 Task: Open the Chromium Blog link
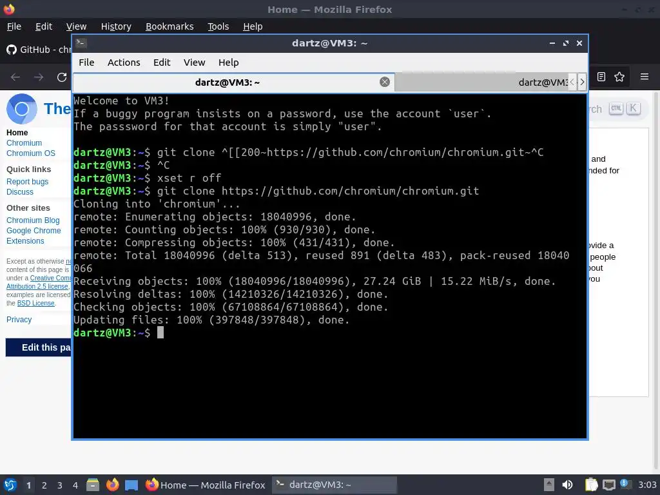coord(33,220)
